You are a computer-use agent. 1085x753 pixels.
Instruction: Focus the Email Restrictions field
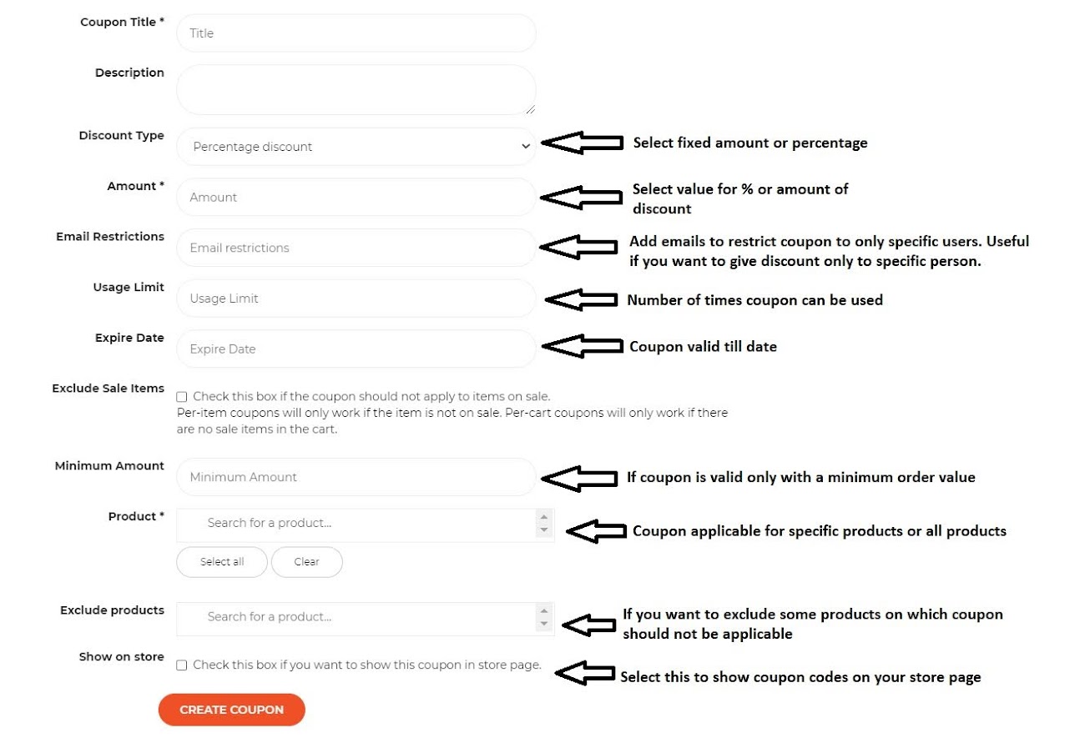tap(356, 248)
